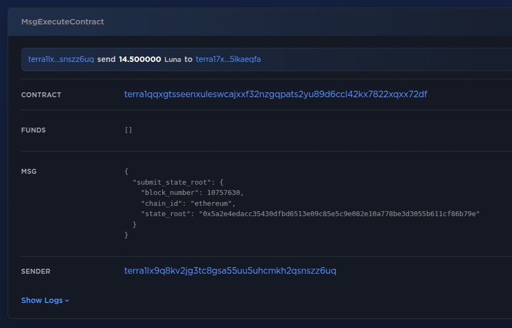Viewport: 512px width, 328px height.
Task: Click the Luna denomination label
Action: (x=172, y=60)
